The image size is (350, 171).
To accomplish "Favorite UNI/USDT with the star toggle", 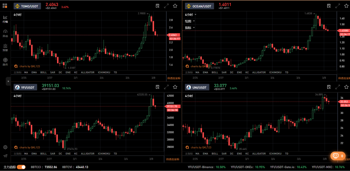I will pos(346,87).
